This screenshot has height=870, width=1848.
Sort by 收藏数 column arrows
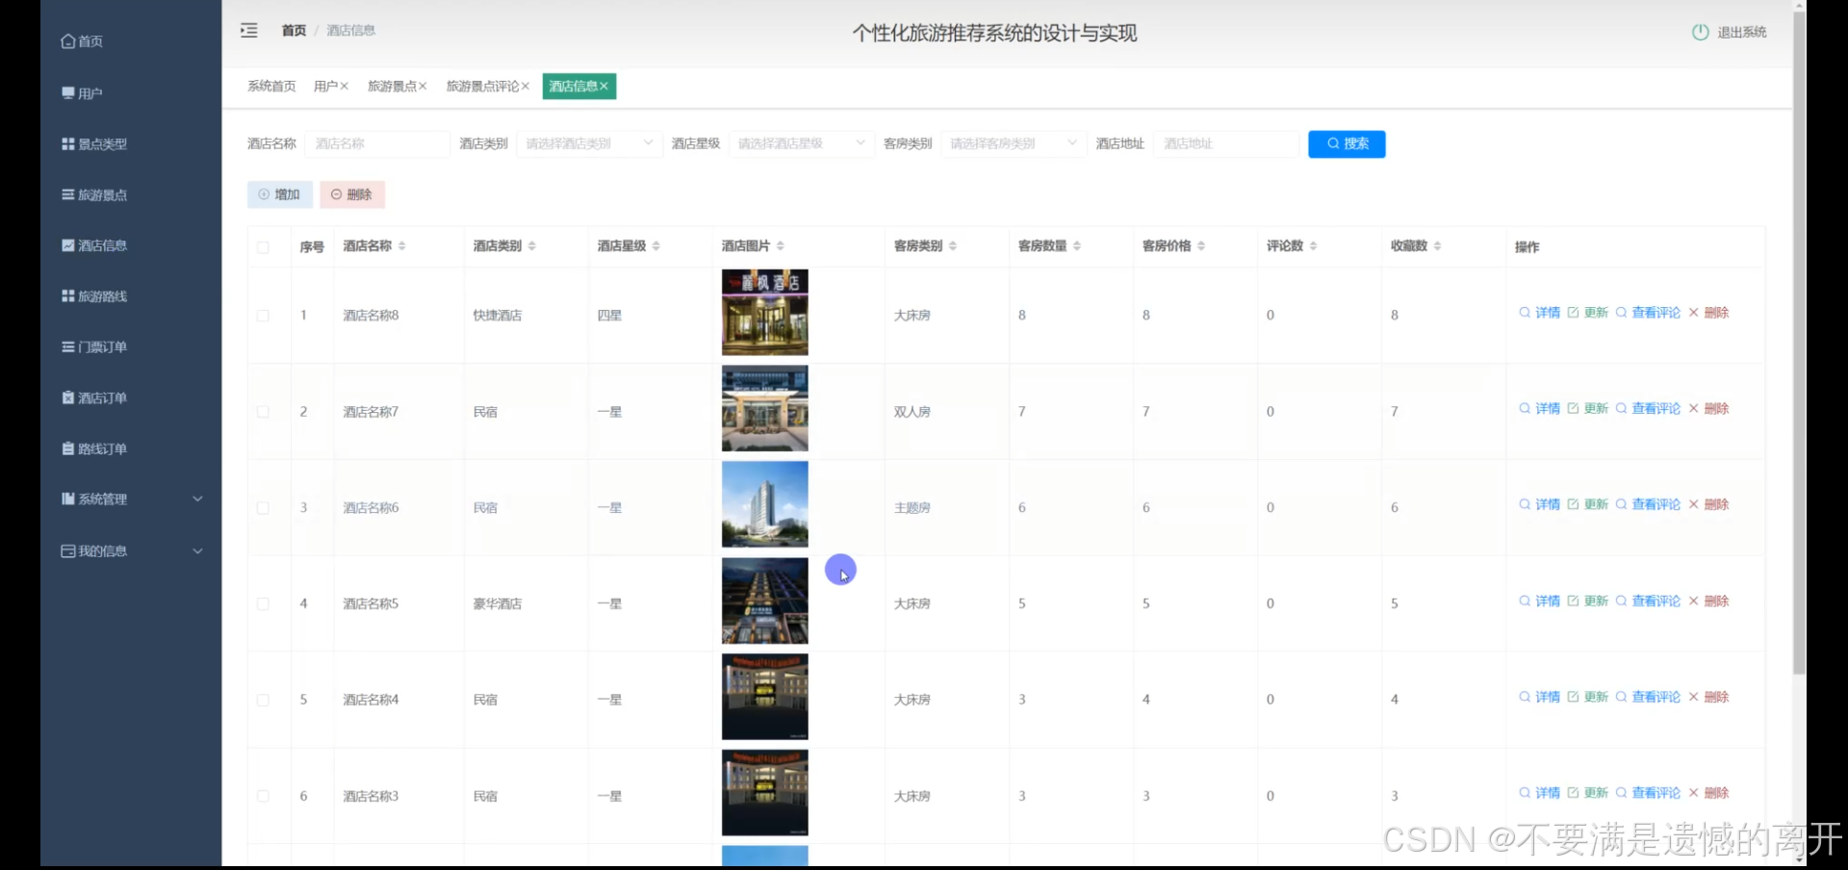(1437, 246)
